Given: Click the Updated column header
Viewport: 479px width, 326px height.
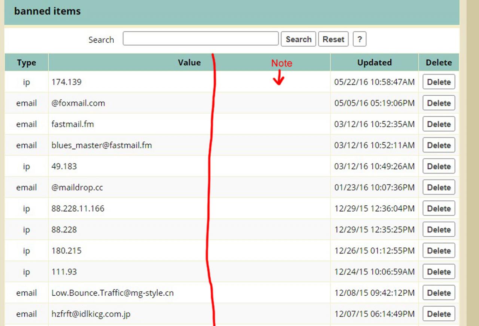Looking at the screenshot, I should coord(374,62).
